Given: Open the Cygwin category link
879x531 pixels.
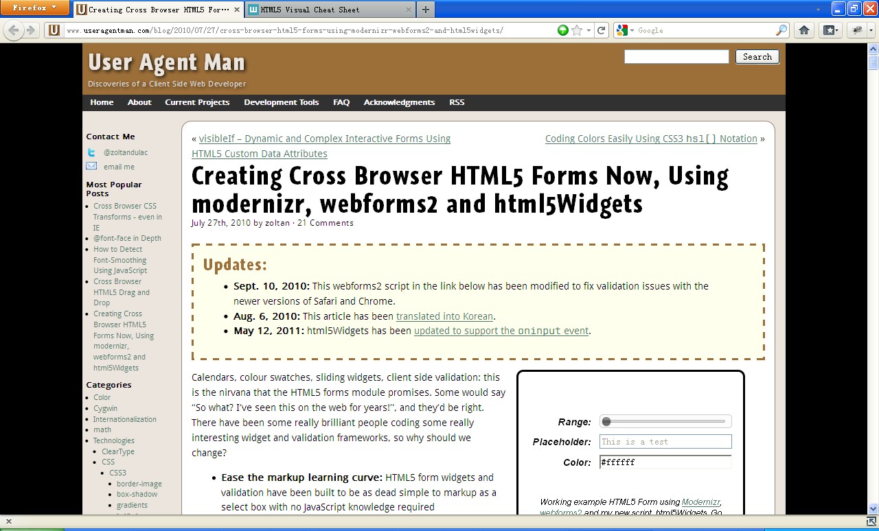Looking at the screenshot, I should [x=105, y=408].
